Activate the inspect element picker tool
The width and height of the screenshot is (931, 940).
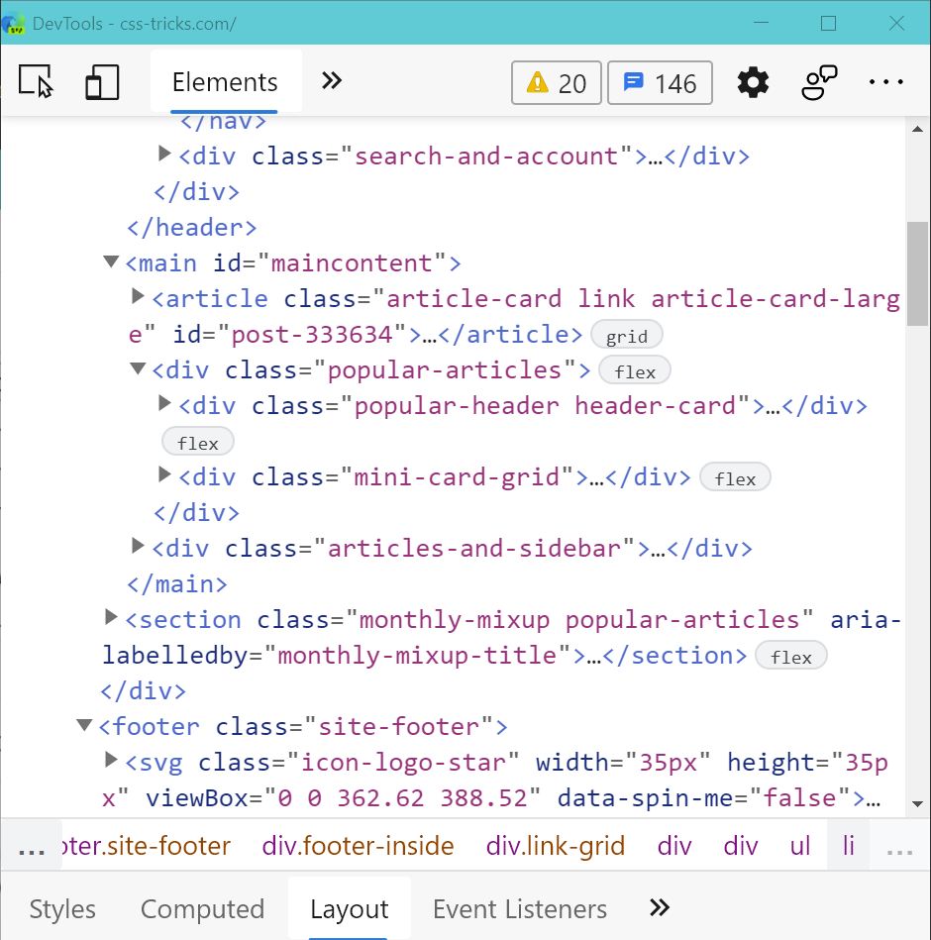click(x=37, y=82)
